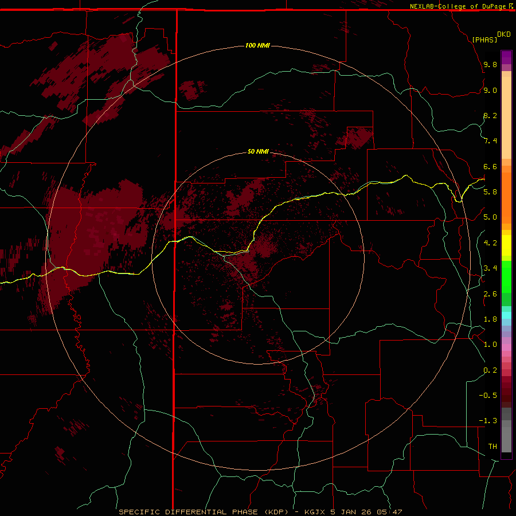516x516 pixels.
Task: Click the purple top segment of the color bar
Action: point(506,57)
